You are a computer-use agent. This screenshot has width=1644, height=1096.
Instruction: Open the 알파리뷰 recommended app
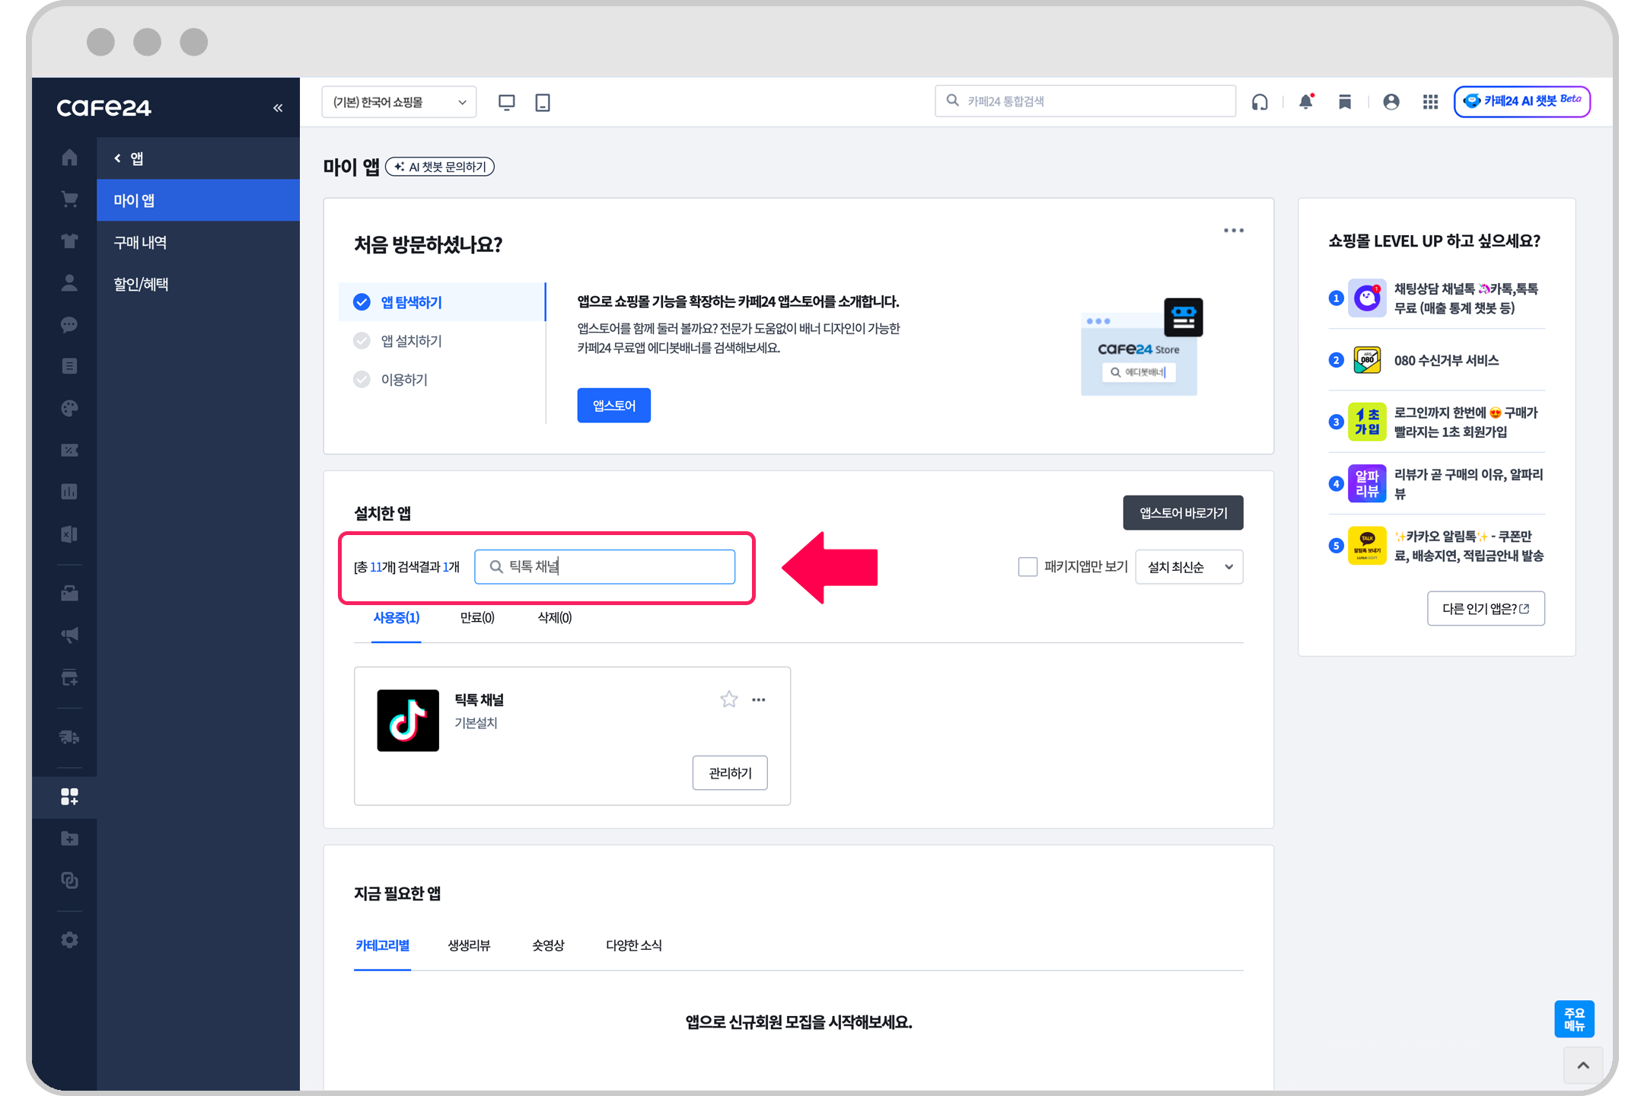click(1437, 483)
